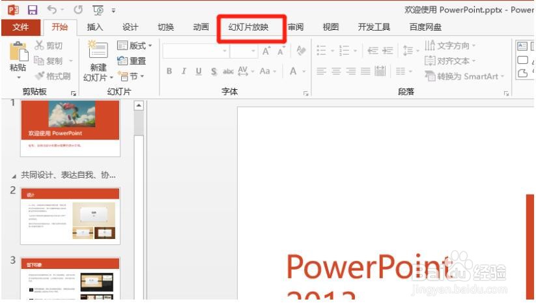Screen dimensions: 536x308
Task: Align text right
Action: (x=351, y=71)
